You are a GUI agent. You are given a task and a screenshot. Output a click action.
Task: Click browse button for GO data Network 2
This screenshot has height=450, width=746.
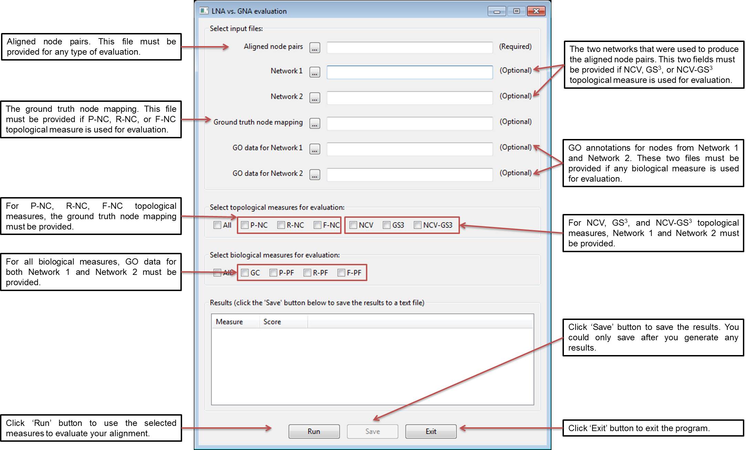coord(315,174)
